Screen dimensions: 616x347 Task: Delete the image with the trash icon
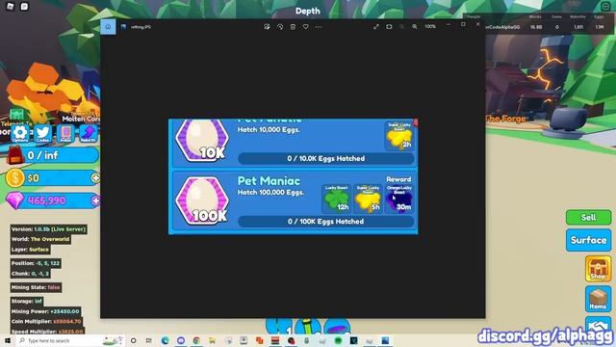pos(293,27)
